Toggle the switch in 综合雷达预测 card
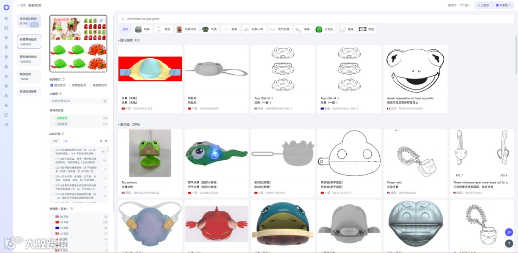518x253 pixels. 35,24
